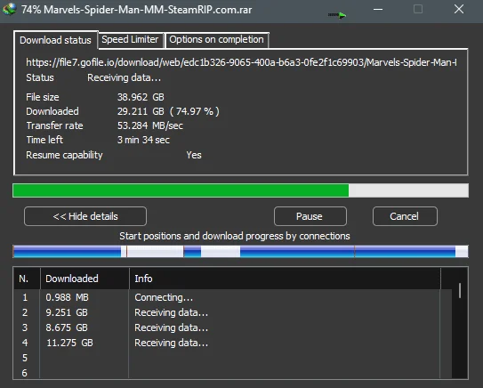The image size is (483, 388).
Task: Click the N. column header
Action: [x=27, y=279]
